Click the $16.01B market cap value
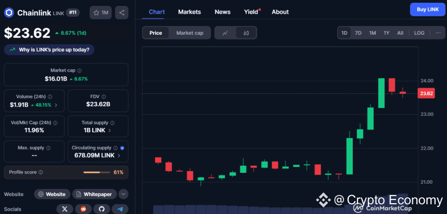This screenshot has height=214, width=447. click(56, 79)
